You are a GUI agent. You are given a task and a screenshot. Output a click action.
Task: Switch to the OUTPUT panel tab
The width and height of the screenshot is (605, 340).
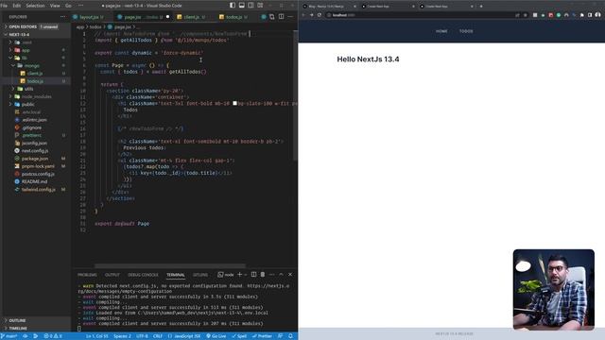pos(112,275)
